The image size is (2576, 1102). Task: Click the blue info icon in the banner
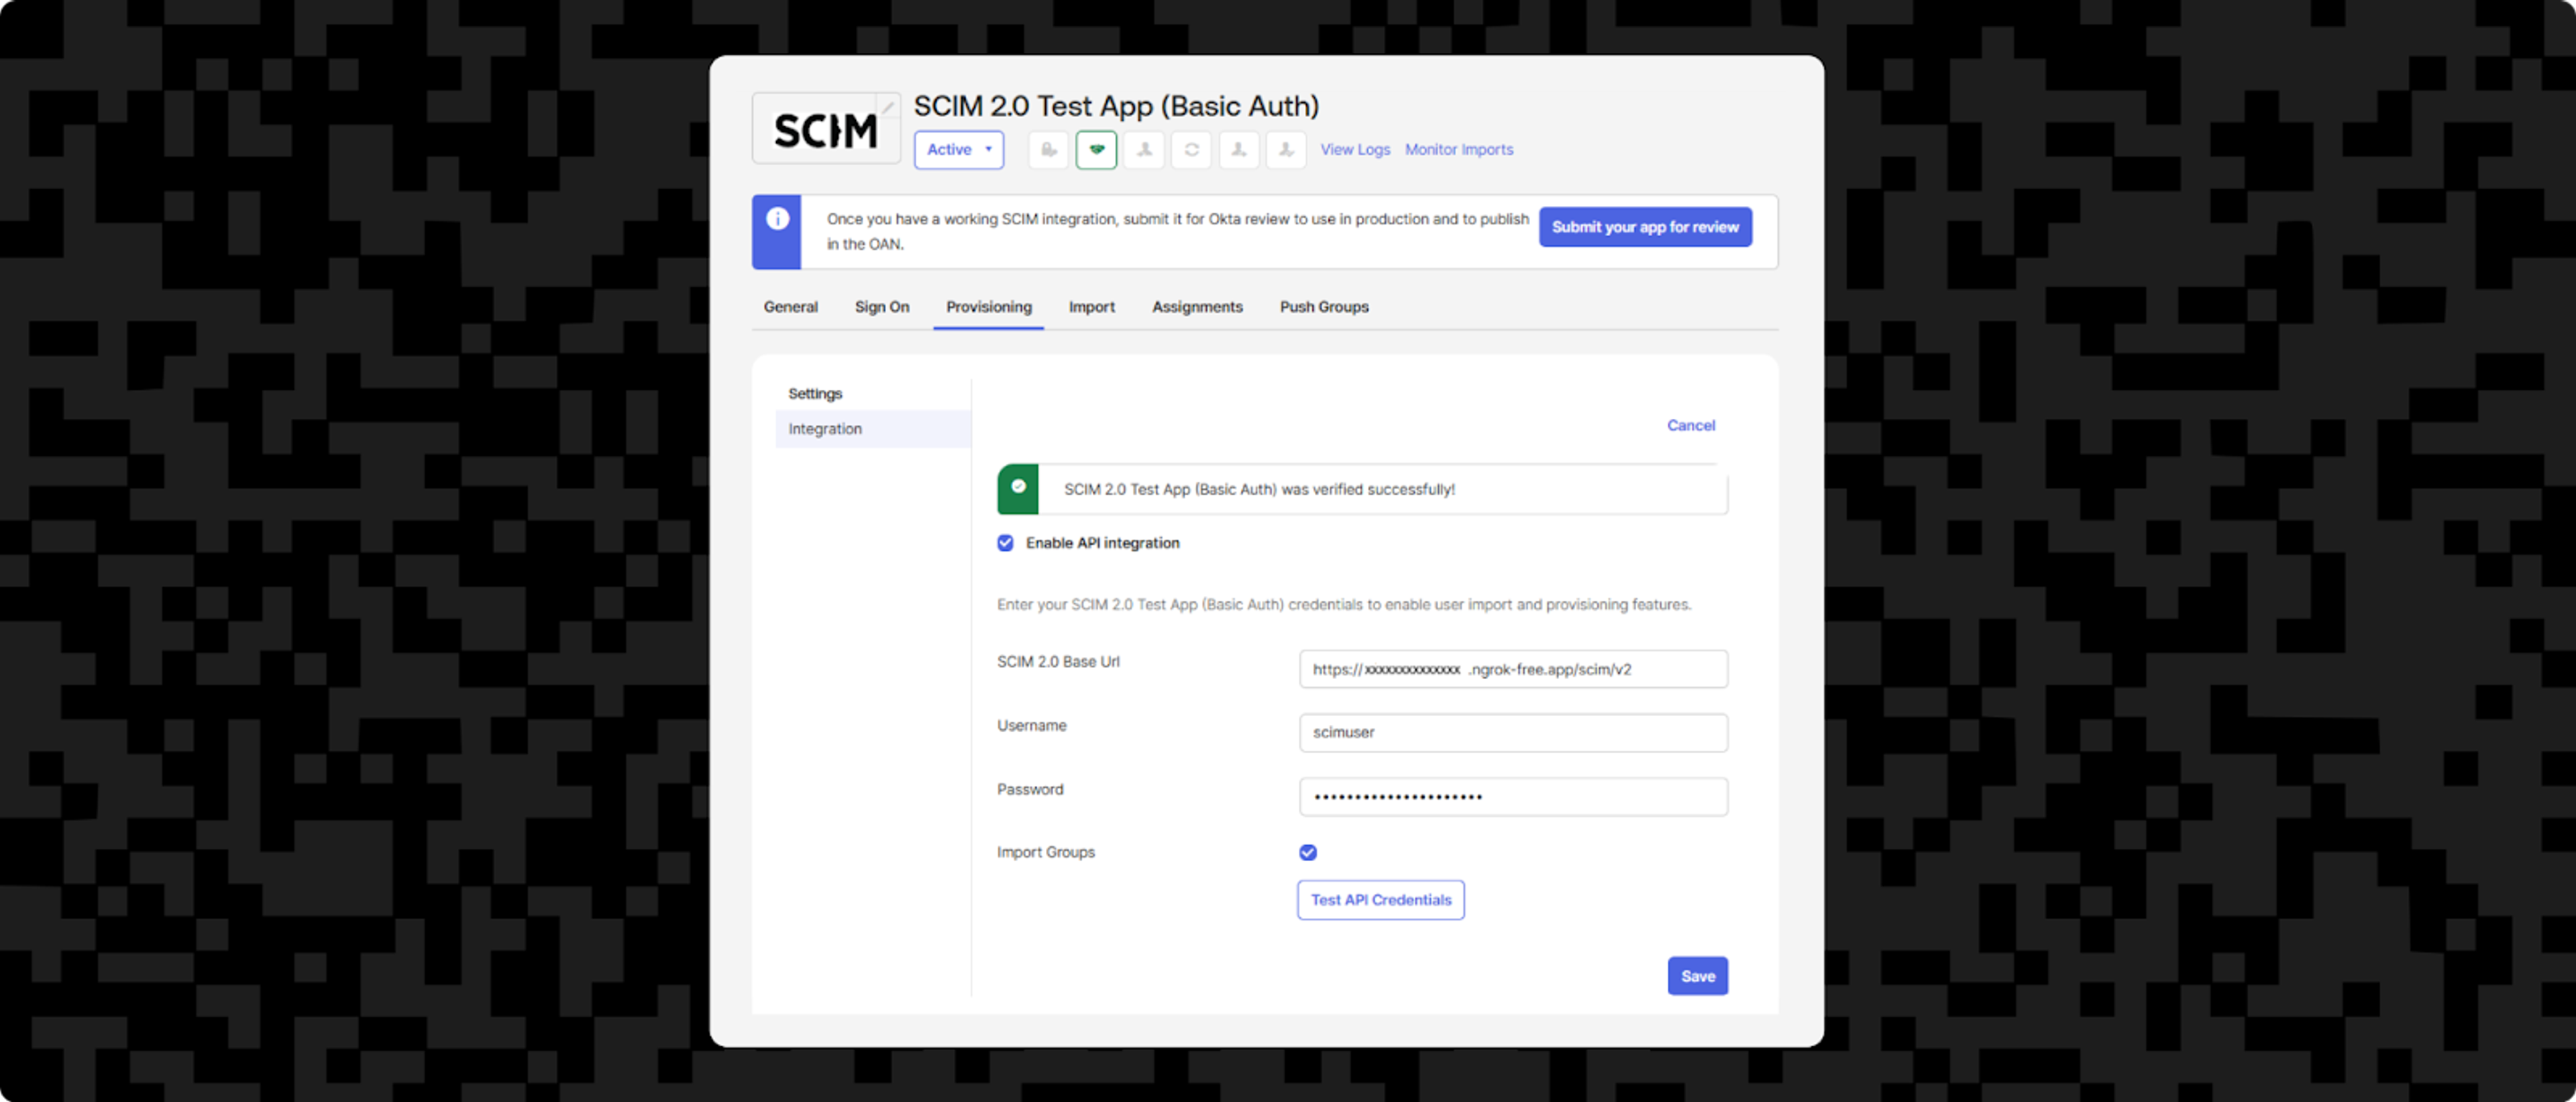(777, 218)
